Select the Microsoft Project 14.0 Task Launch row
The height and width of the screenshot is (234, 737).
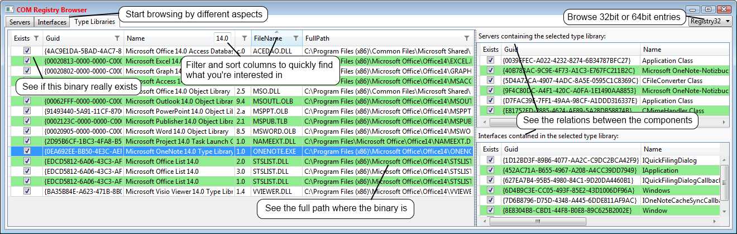coord(240,141)
